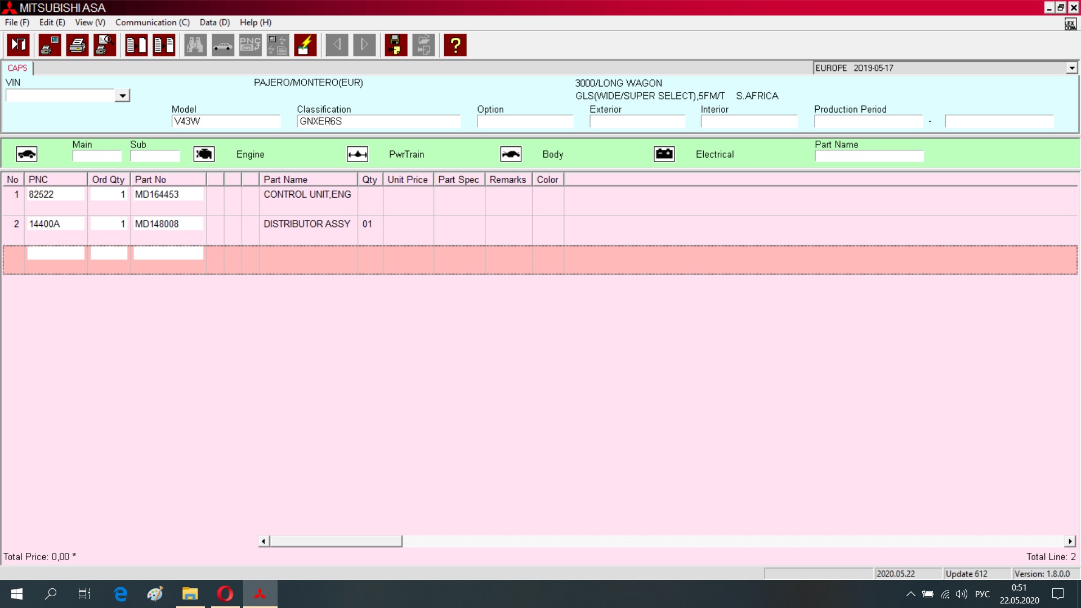Viewport: 1081px width, 608px height.
Task: Select the Body group icon
Action: pyautogui.click(x=511, y=154)
